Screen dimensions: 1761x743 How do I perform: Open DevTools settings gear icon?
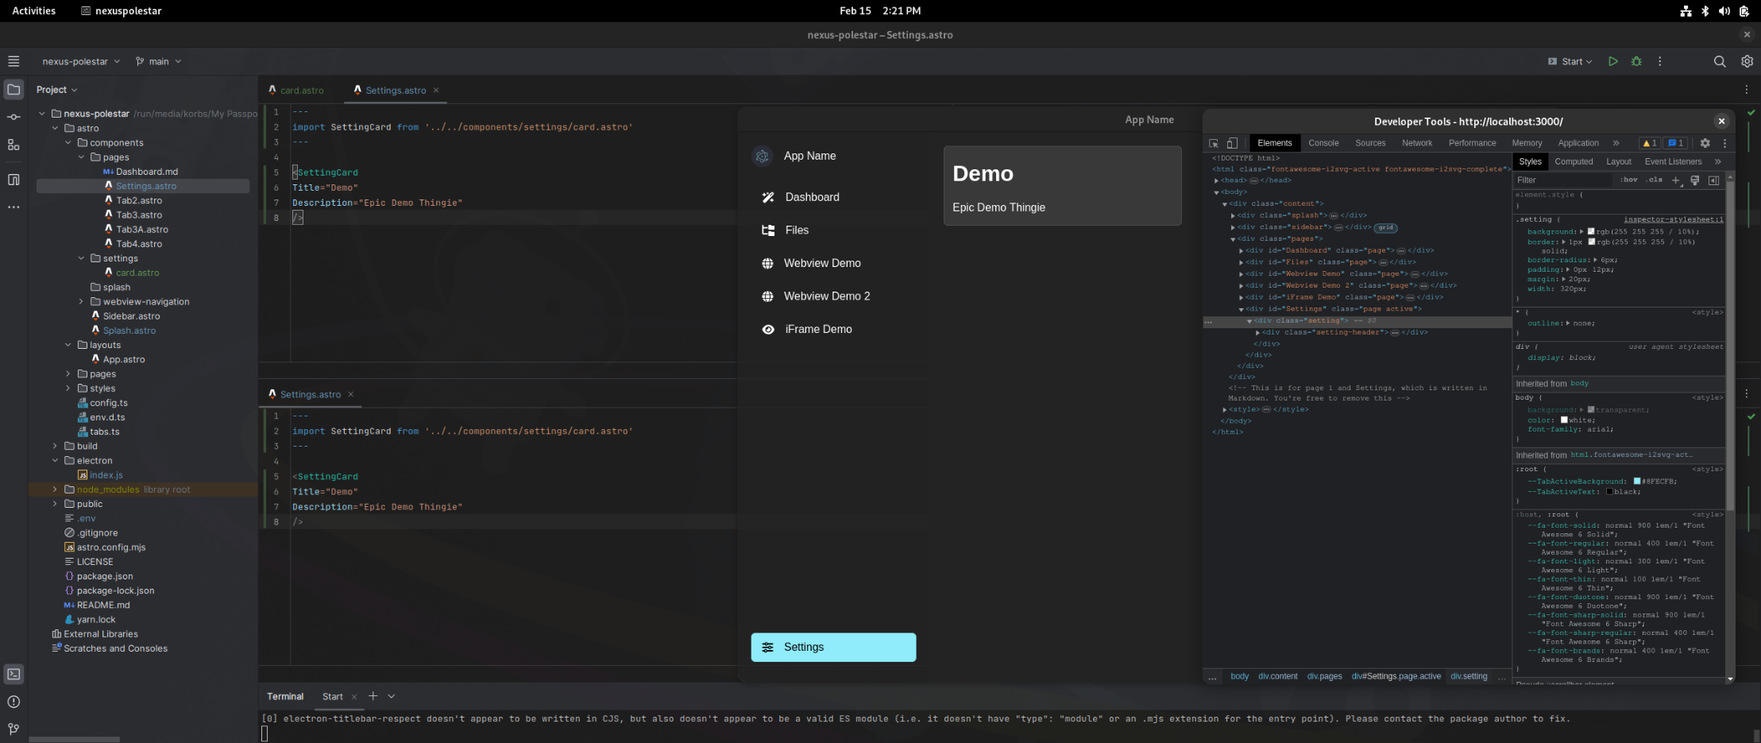1705,143
